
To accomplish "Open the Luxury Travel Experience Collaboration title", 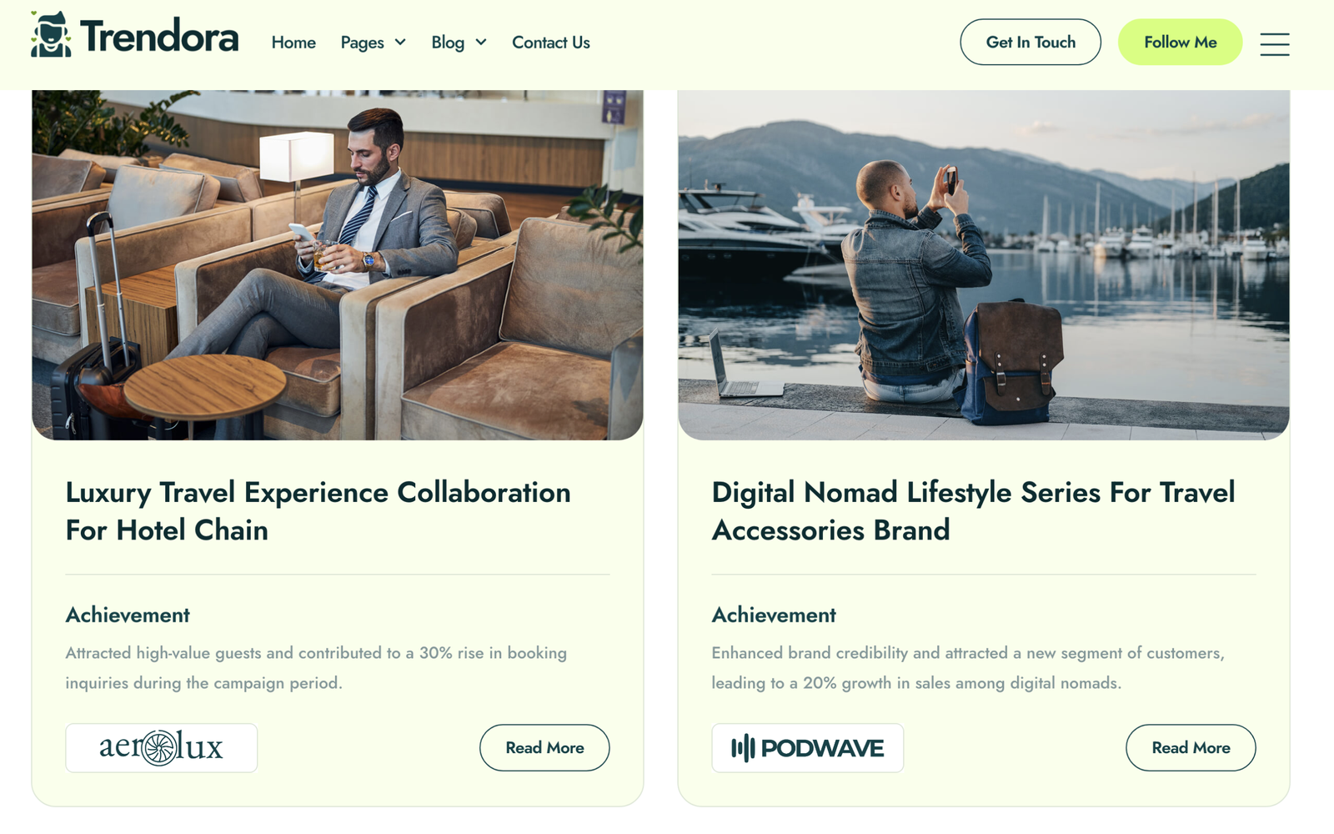I will (318, 511).
